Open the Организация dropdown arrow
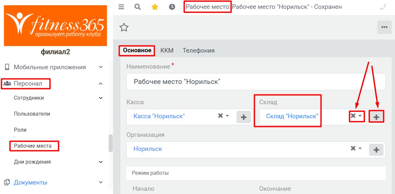The height and width of the screenshot is (194, 395). tap(360, 149)
